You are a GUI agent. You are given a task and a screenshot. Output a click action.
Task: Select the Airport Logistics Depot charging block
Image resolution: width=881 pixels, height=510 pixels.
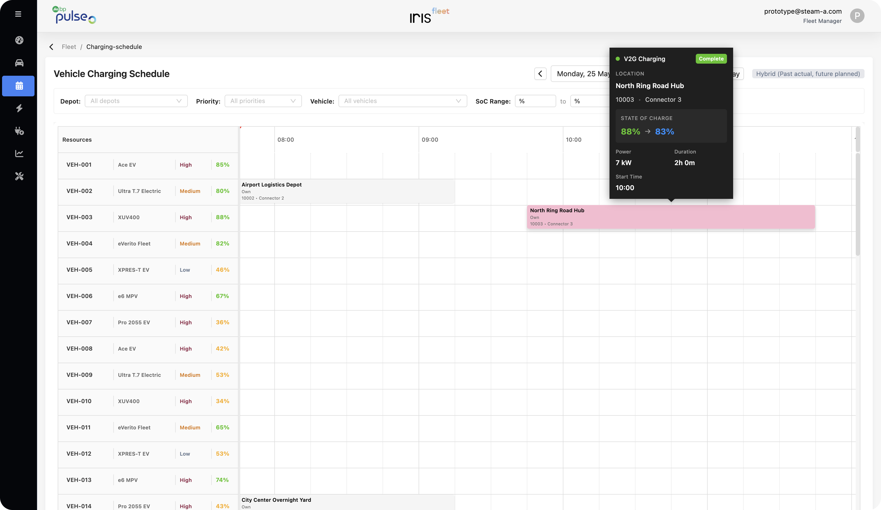(347, 191)
